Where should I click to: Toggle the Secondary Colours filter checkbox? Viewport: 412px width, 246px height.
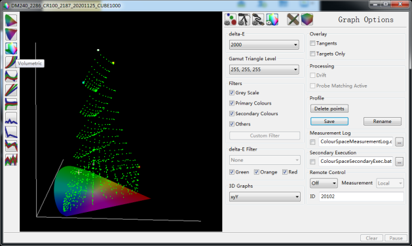[232, 113]
